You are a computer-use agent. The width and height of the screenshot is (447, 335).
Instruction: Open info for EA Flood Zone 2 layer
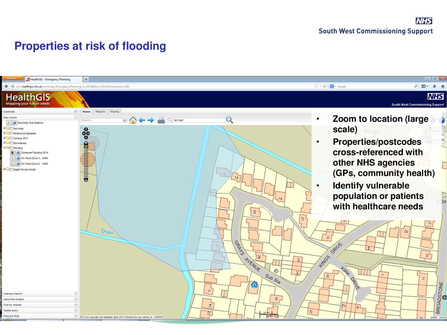pyautogui.click(x=18, y=164)
